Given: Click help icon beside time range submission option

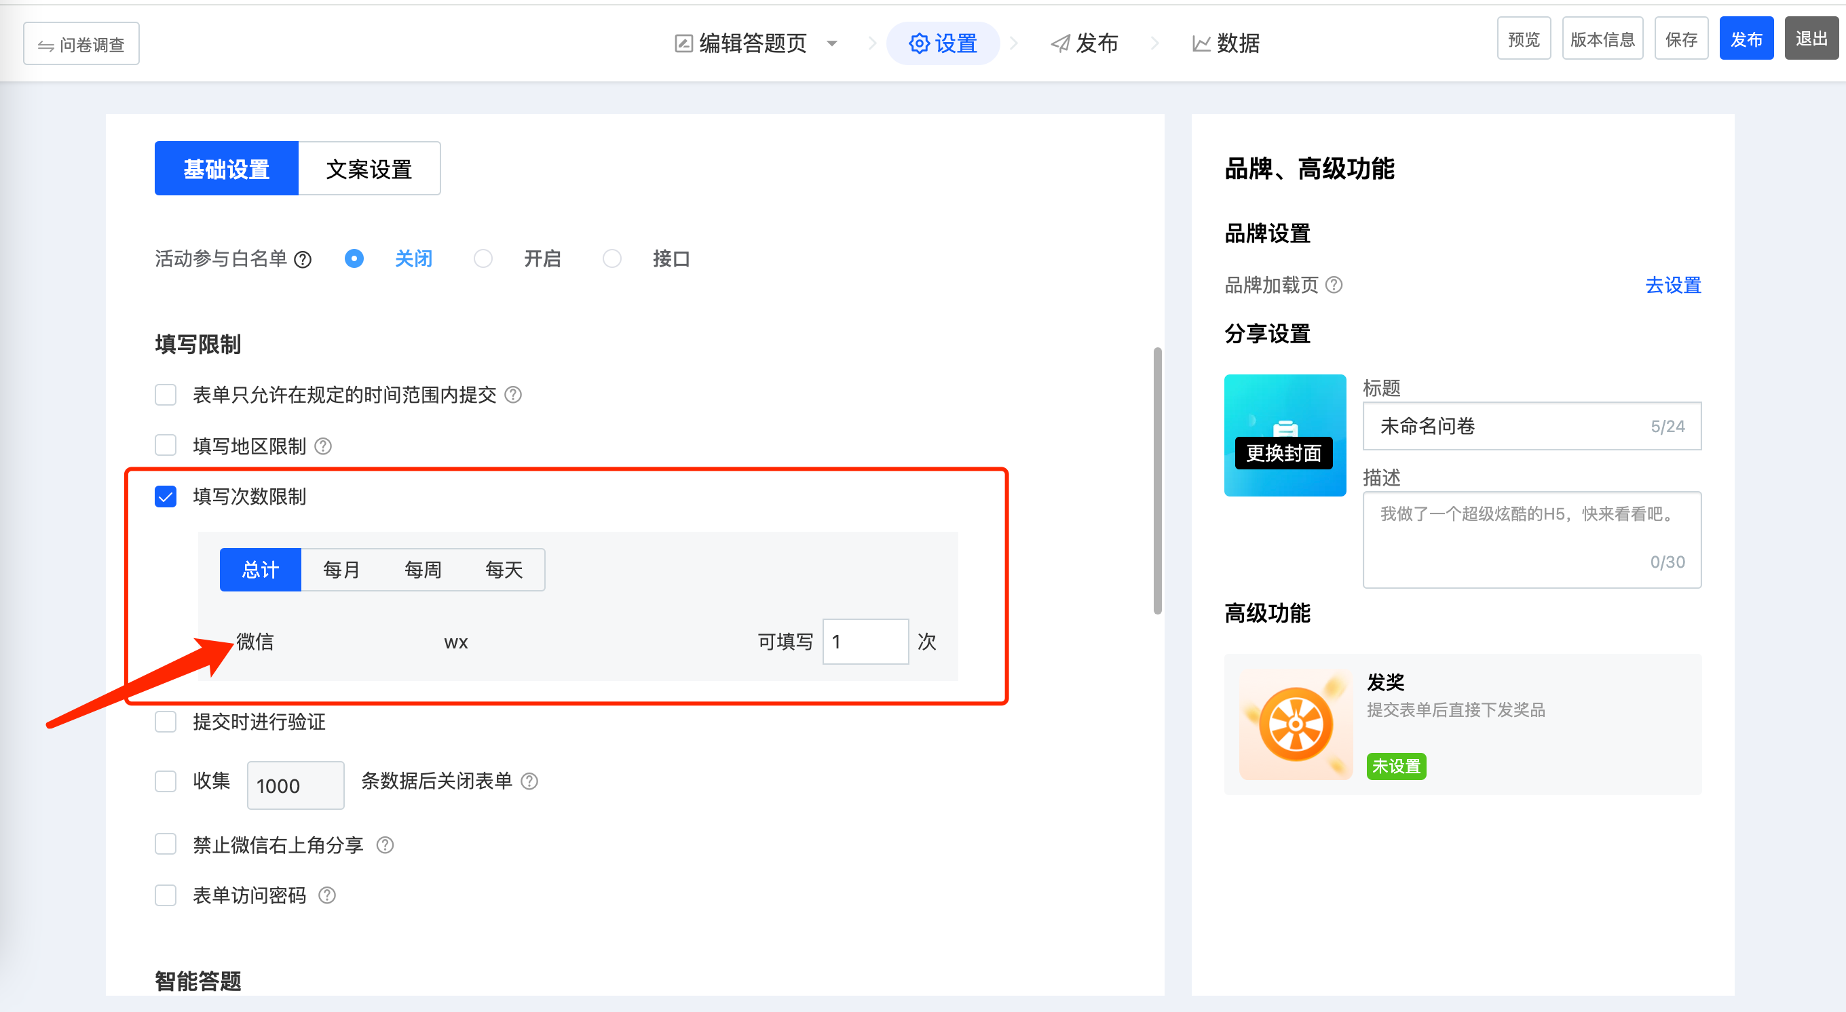Looking at the screenshot, I should 513,395.
